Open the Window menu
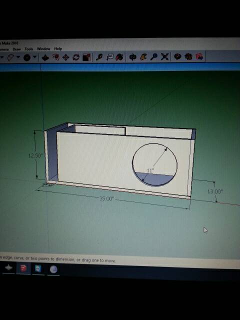 (43, 49)
